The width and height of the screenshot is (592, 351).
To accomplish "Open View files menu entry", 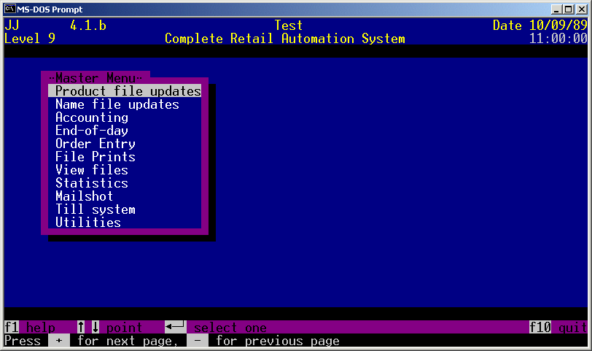I will [91, 170].
